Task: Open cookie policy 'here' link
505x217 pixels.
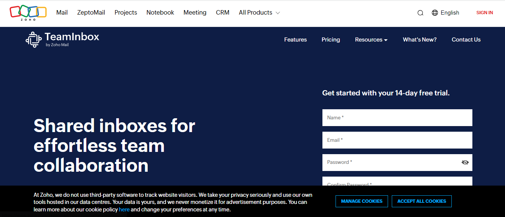Action: point(124,210)
